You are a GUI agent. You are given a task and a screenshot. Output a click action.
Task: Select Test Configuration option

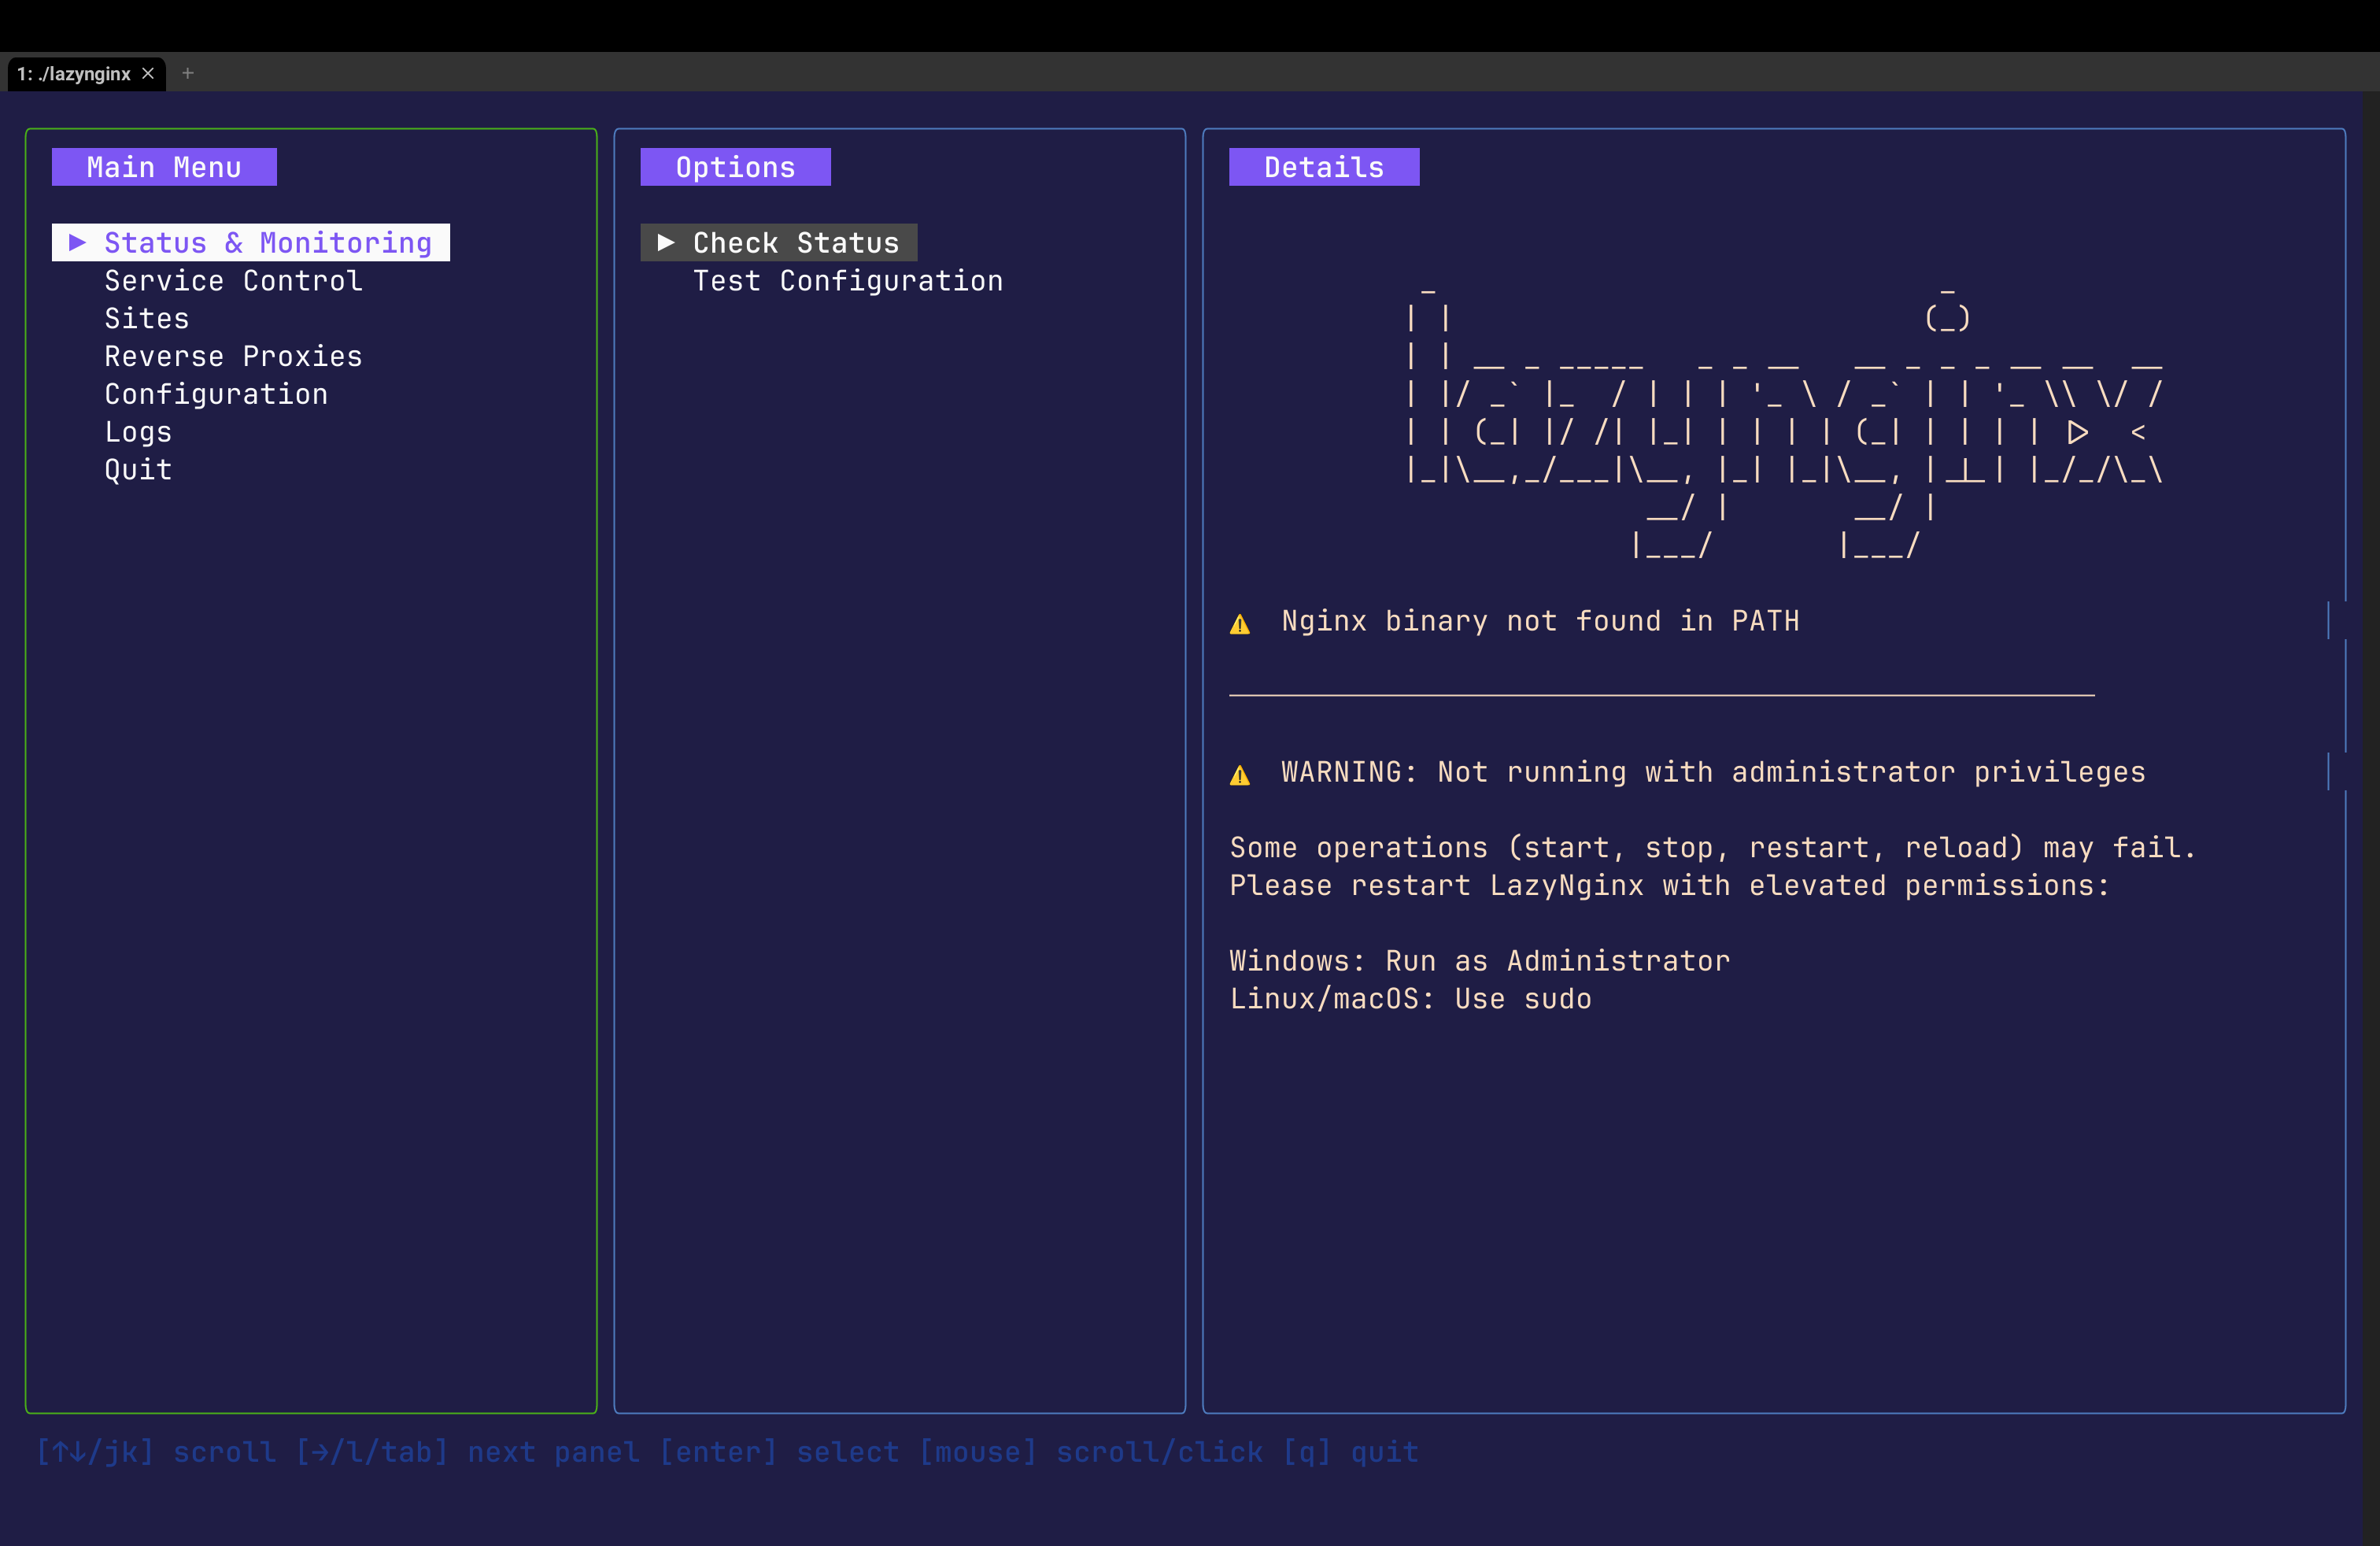click(847, 281)
